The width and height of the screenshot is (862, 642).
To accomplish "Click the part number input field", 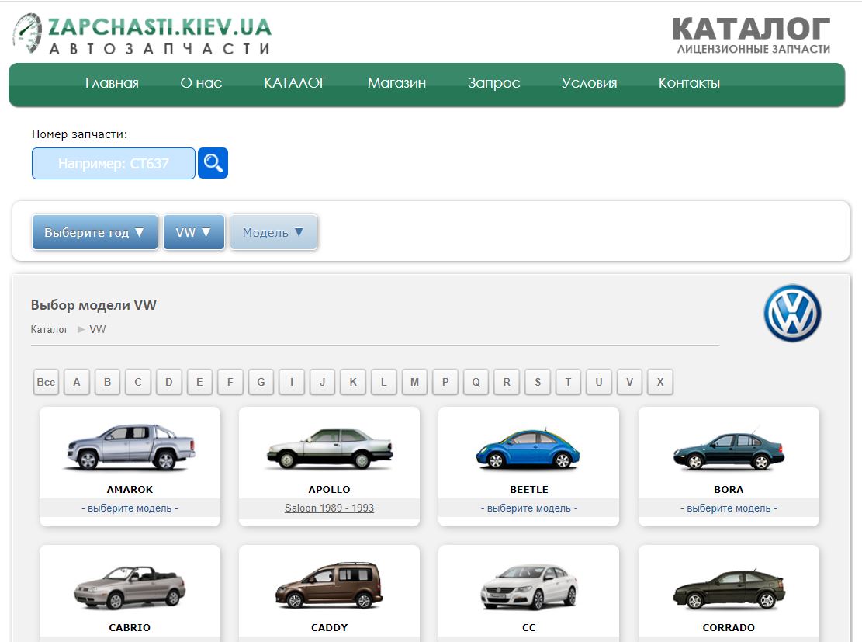I will coord(114,163).
